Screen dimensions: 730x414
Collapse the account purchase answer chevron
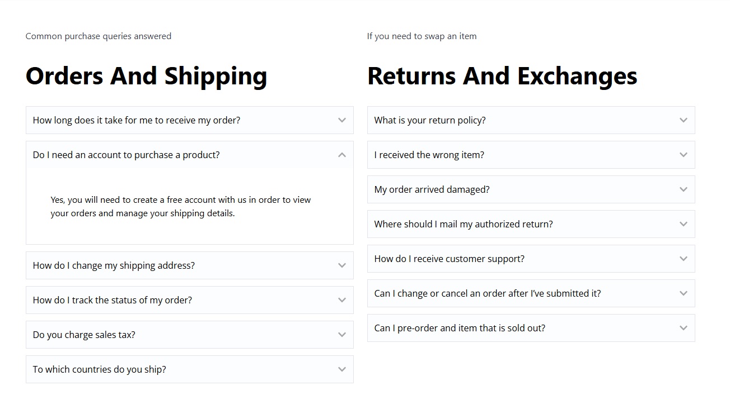pos(342,155)
